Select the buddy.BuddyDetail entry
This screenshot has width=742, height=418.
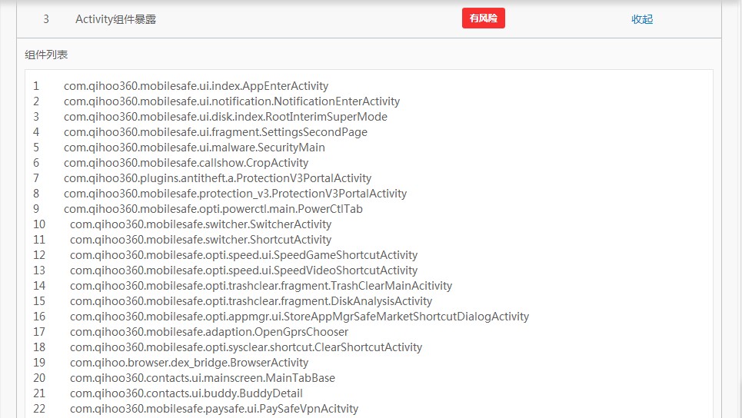click(x=186, y=393)
